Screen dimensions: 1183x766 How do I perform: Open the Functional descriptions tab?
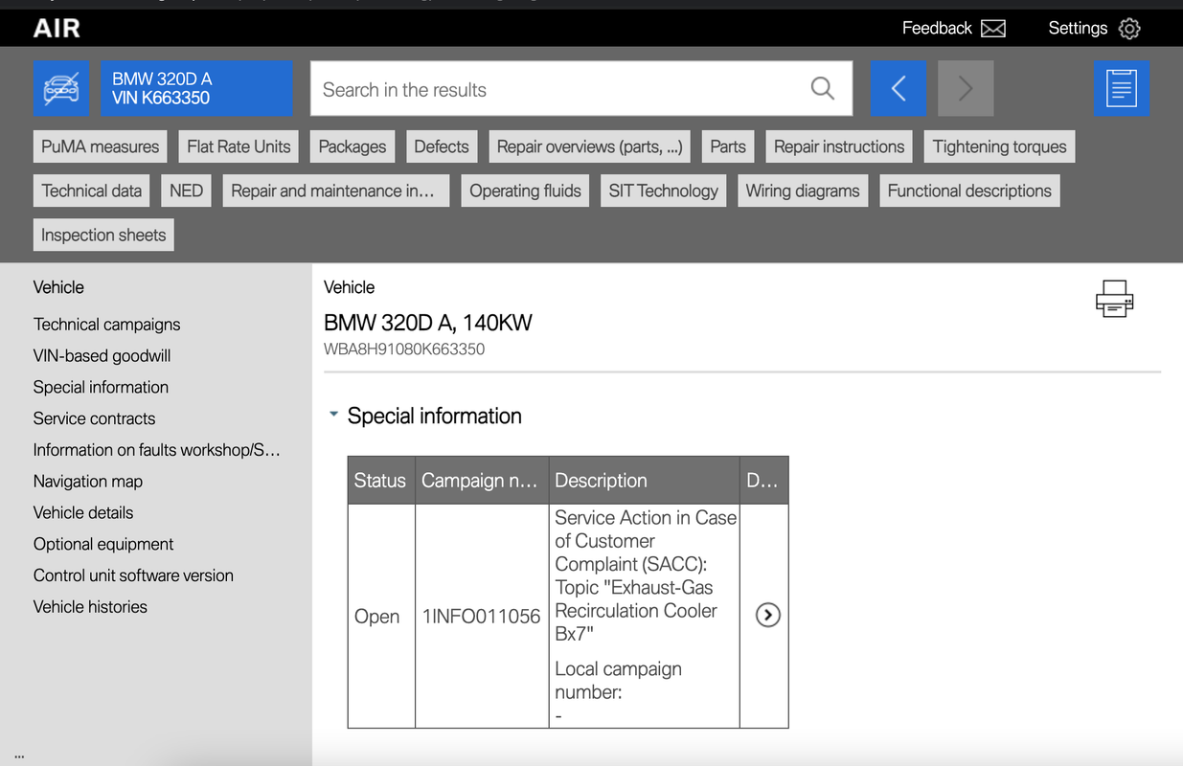pos(969,191)
